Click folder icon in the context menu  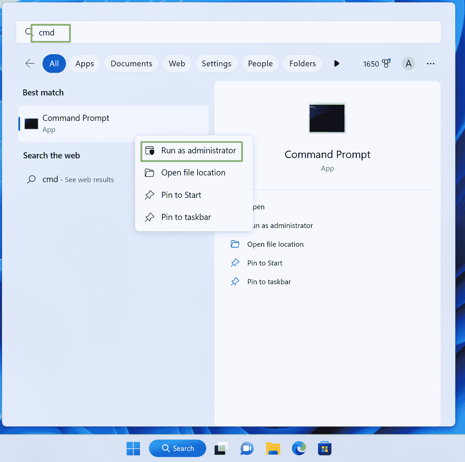(149, 173)
